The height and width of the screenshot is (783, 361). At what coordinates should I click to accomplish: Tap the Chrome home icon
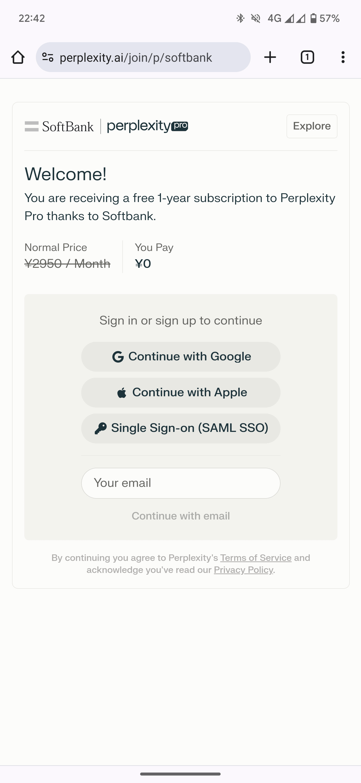[18, 57]
